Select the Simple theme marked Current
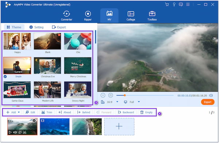219x143 pixels. pyautogui.click(x=17, y=65)
